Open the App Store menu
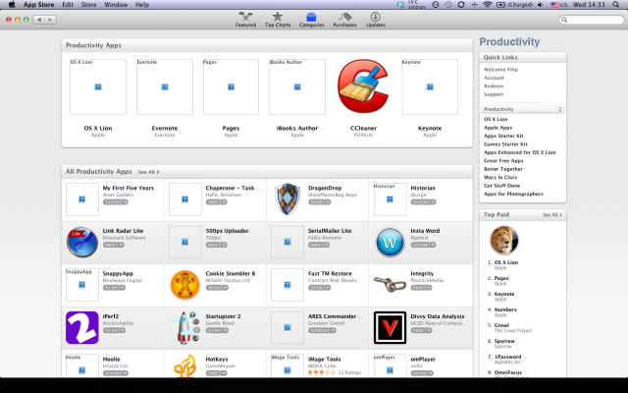The height and width of the screenshot is (393, 628). click(38, 5)
